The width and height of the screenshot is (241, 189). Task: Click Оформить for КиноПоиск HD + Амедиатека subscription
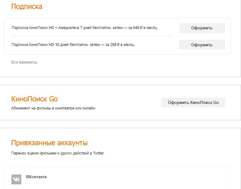(202, 28)
